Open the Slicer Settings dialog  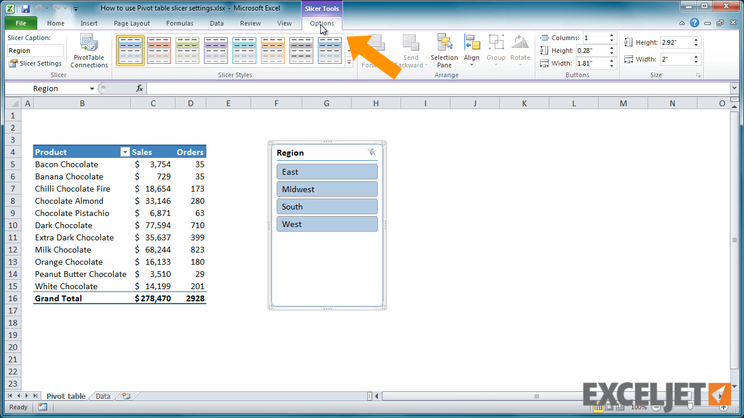pos(35,63)
